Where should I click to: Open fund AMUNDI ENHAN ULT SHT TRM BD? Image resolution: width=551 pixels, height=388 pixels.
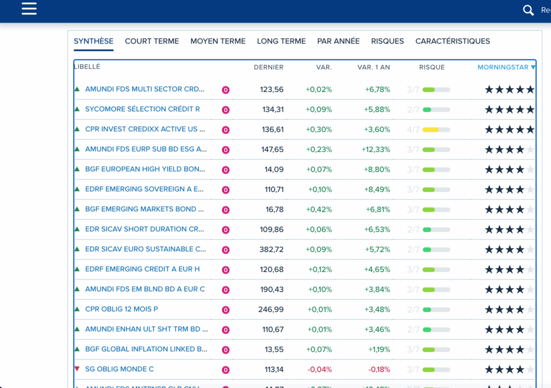[x=146, y=329]
